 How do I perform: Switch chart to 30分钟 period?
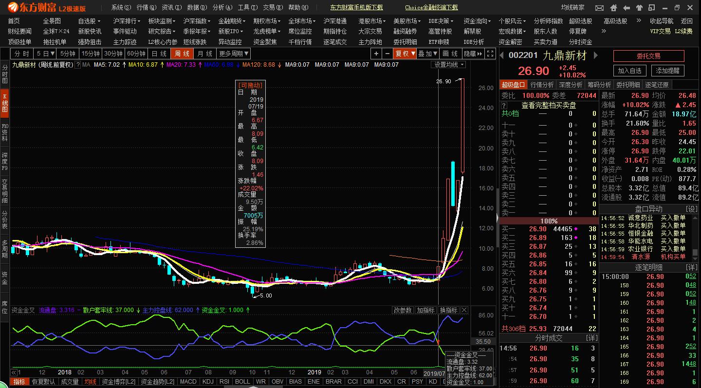pos(113,54)
